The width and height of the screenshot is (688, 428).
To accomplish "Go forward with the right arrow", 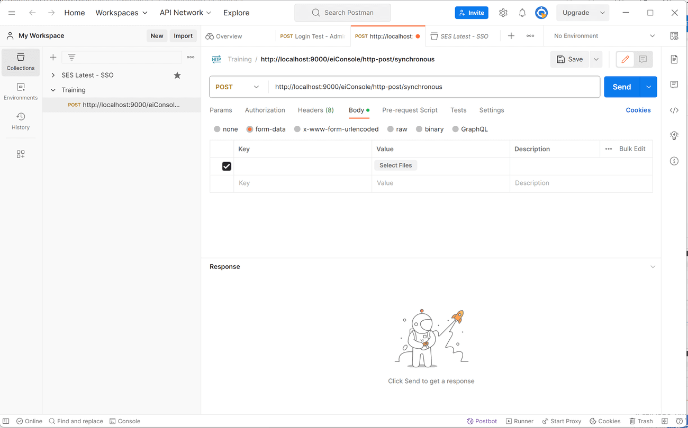I will tap(51, 13).
